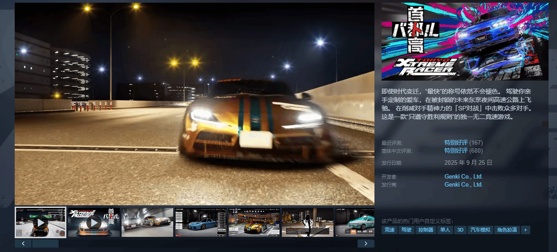
Task: Select the teal car livery thumbnail
Action: [x=354, y=222]
